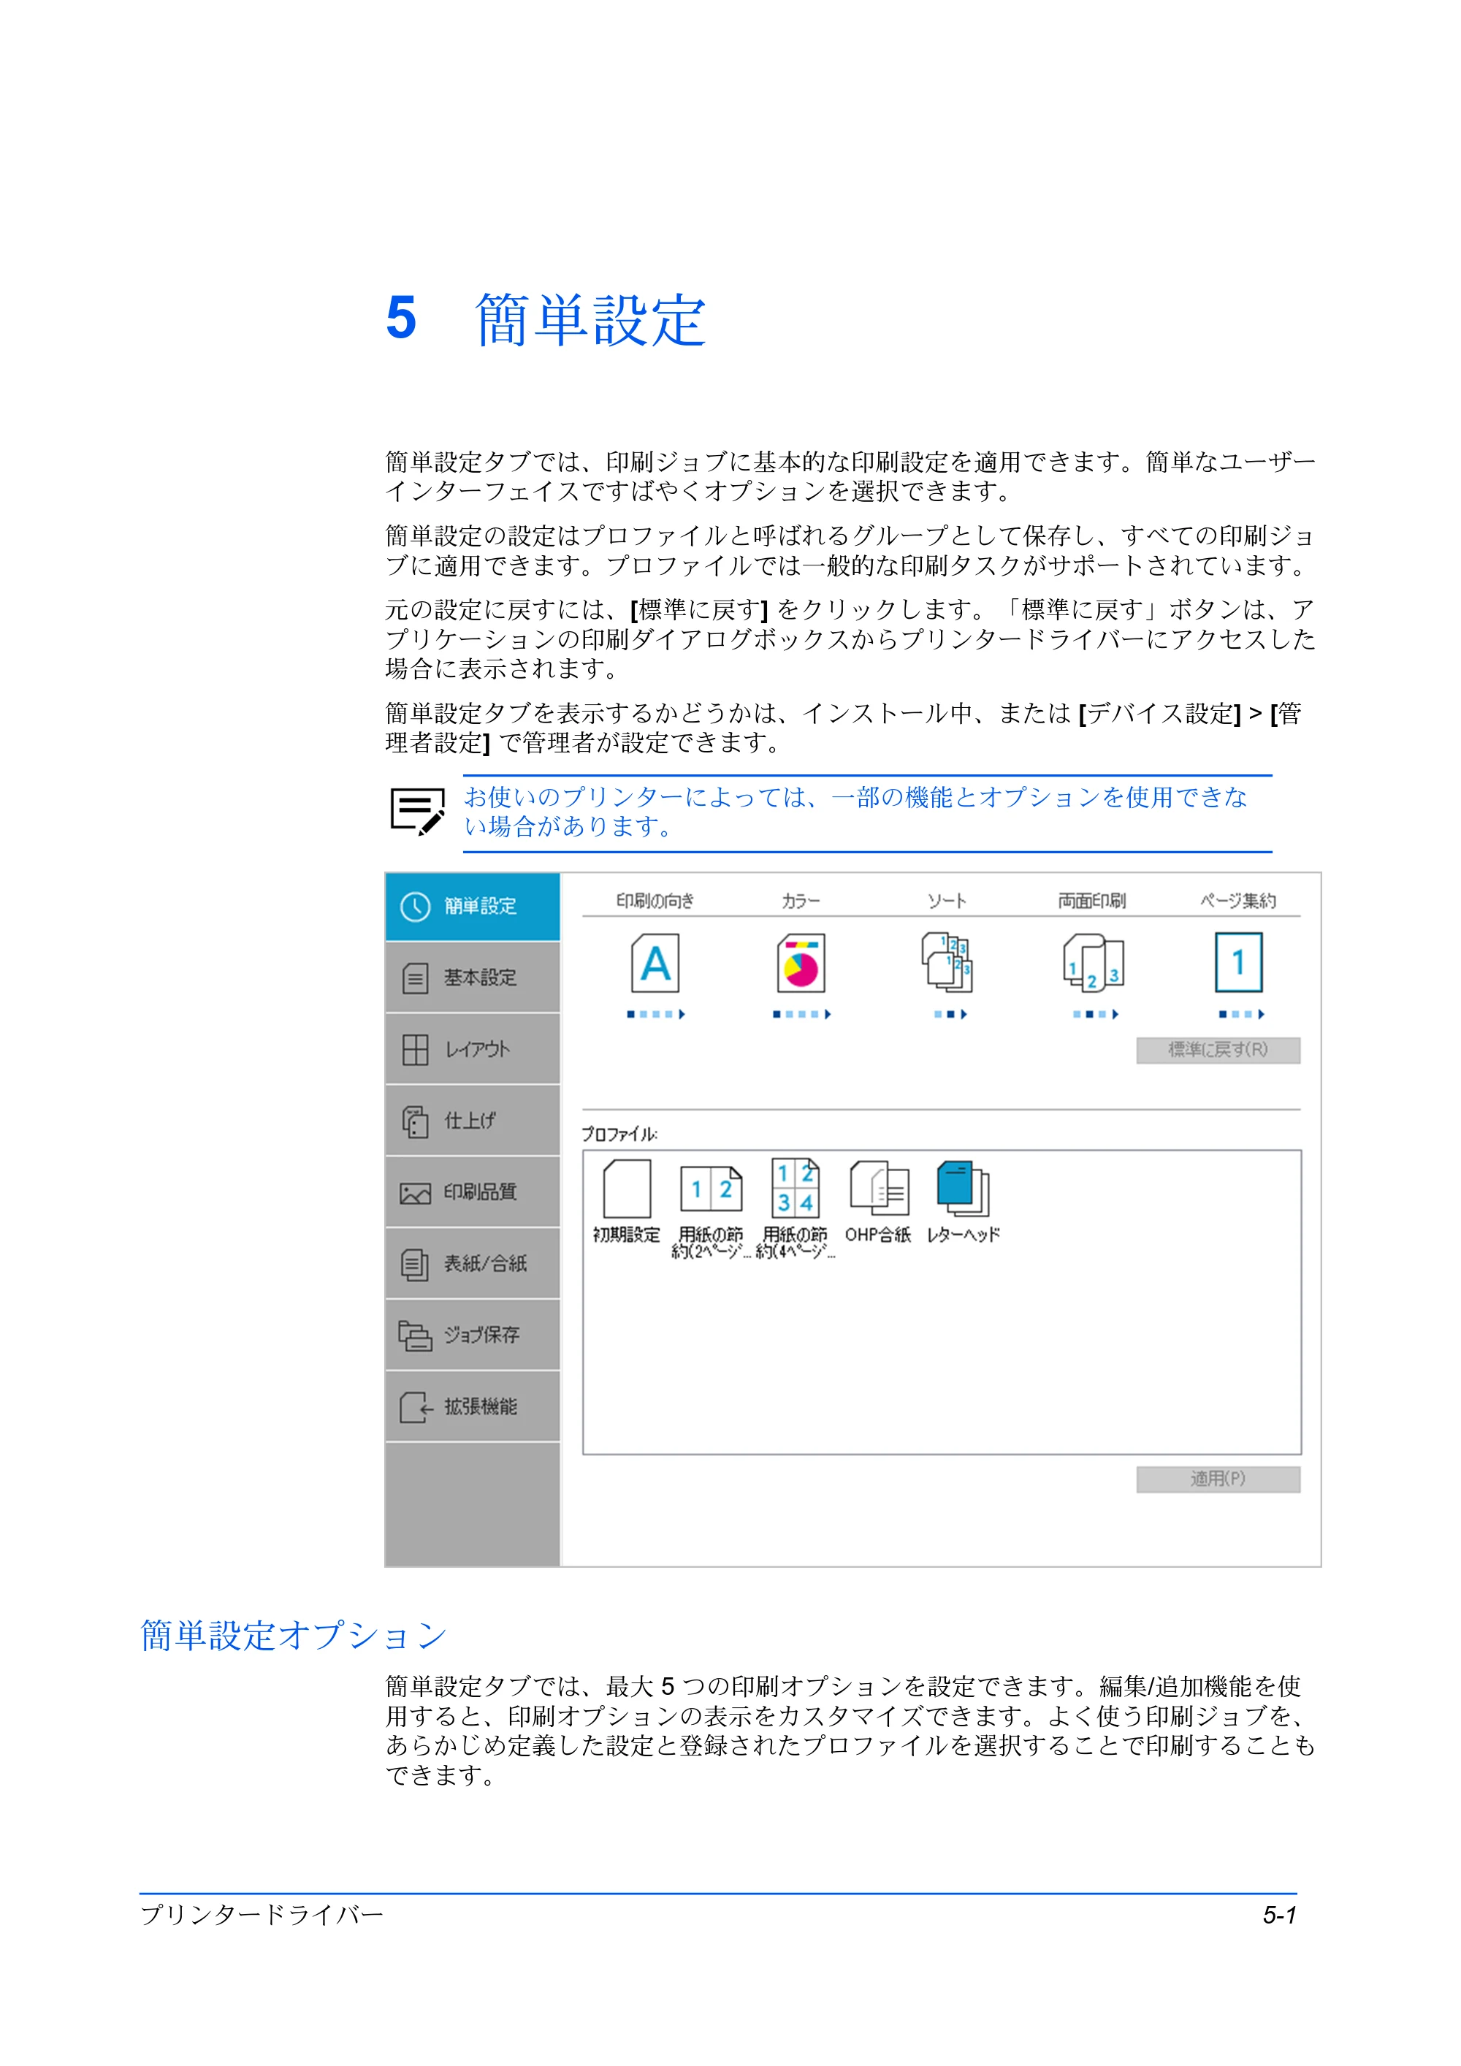This screenshot has width=1461, height=2066.
Task: Click the footer text プリンタードライバー
Action: click(x=262, y=1915)
